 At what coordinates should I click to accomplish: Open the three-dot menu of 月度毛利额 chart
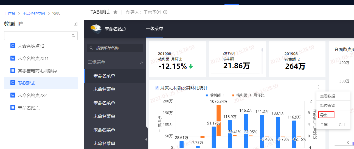click(318, 87)
